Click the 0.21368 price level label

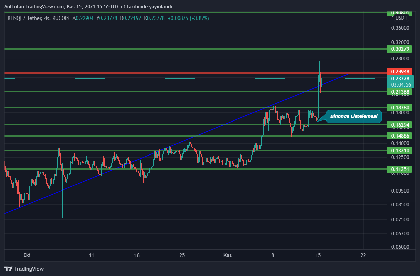[x=400, y=92]
